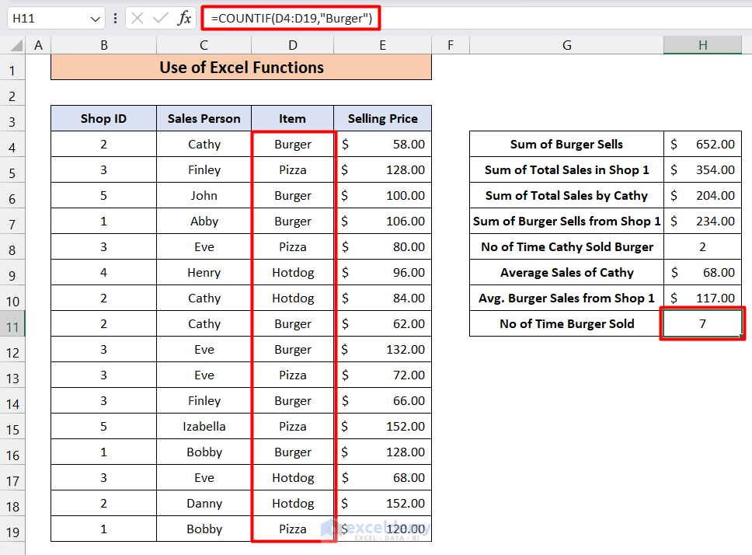Select the 'Finley' cell in row 5
752x555 pixels.
pyautogui.click(x=204, y=169)
